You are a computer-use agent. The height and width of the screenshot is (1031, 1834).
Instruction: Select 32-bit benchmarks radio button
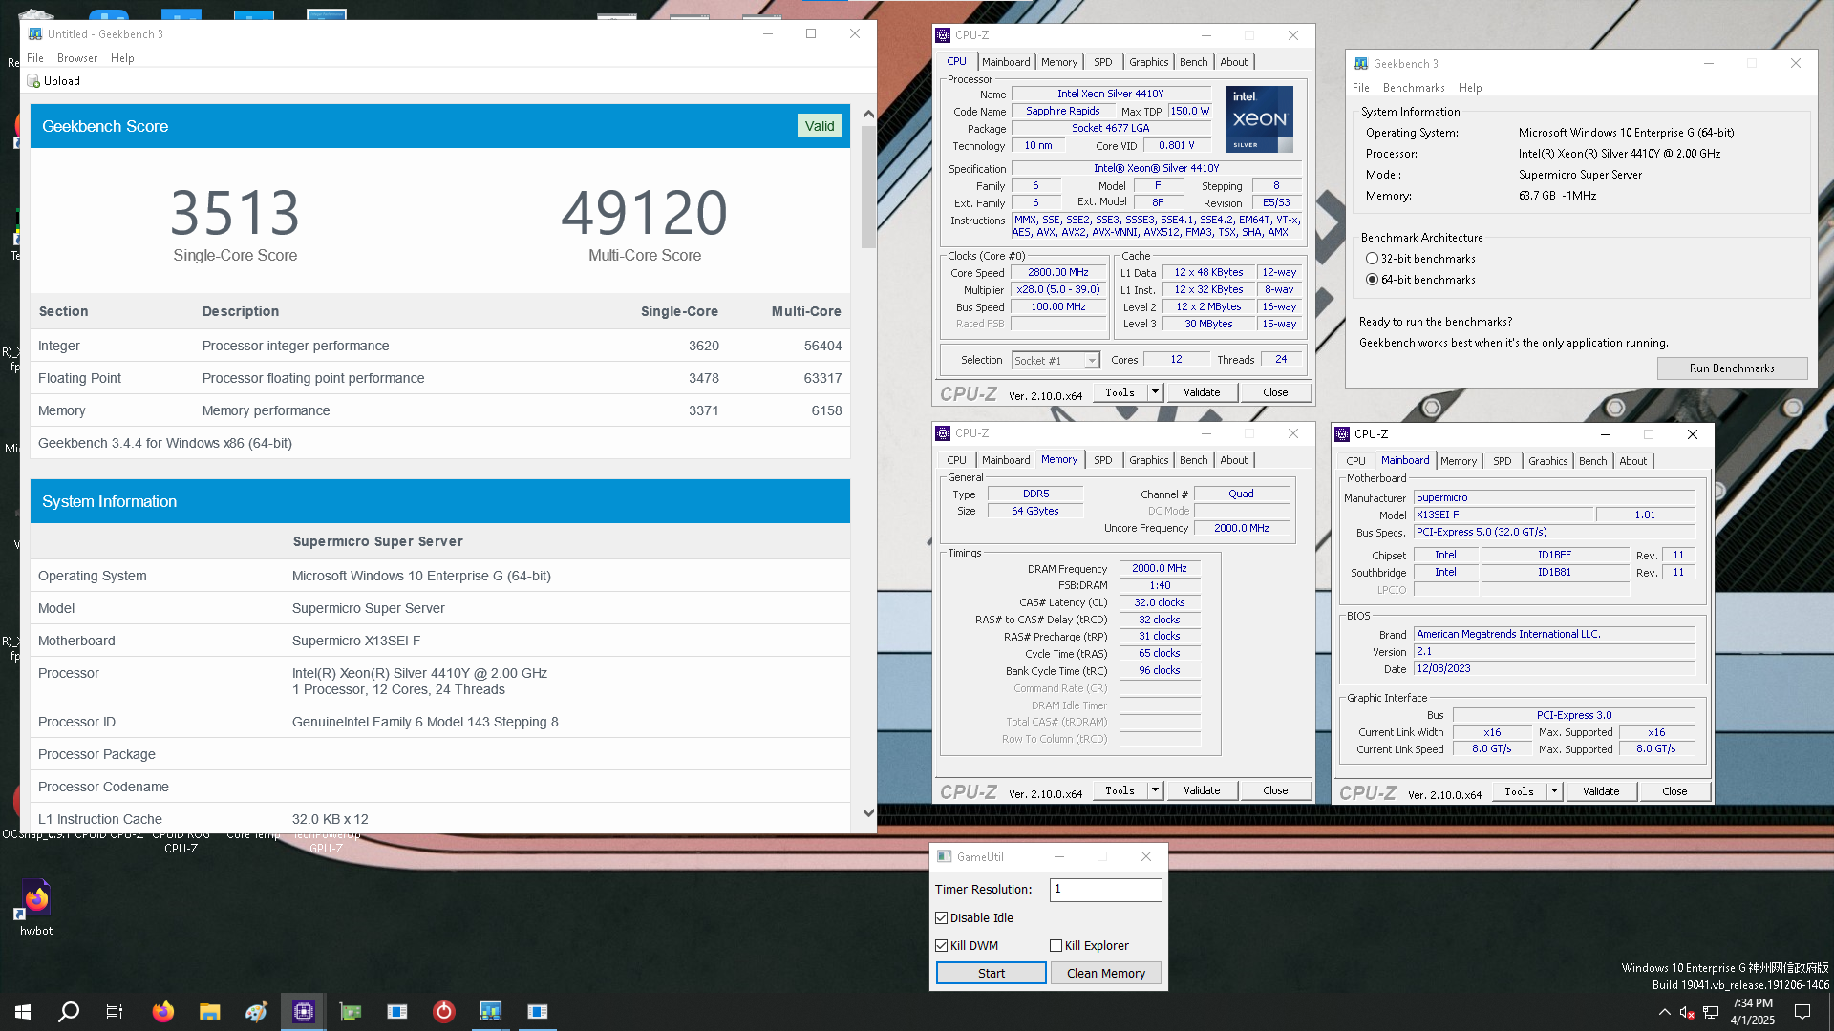click(x=1372, y=259)
